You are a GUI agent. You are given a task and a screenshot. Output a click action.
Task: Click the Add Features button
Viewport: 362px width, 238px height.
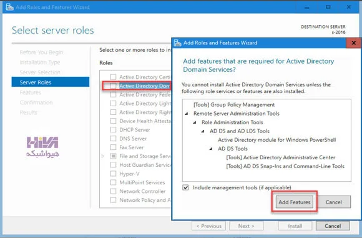(x=295, y=202)
